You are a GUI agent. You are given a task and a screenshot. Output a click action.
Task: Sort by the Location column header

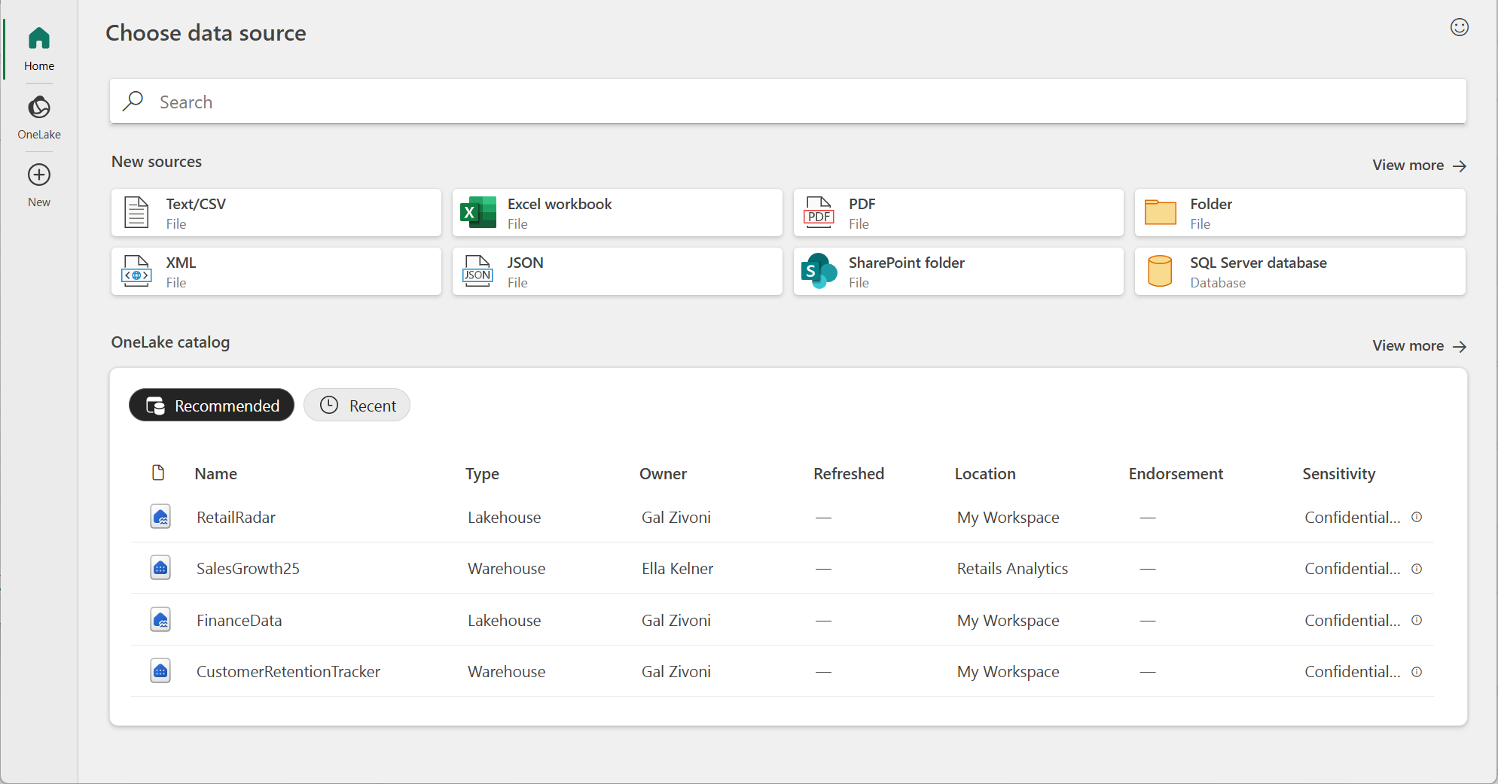pos(985,473)
